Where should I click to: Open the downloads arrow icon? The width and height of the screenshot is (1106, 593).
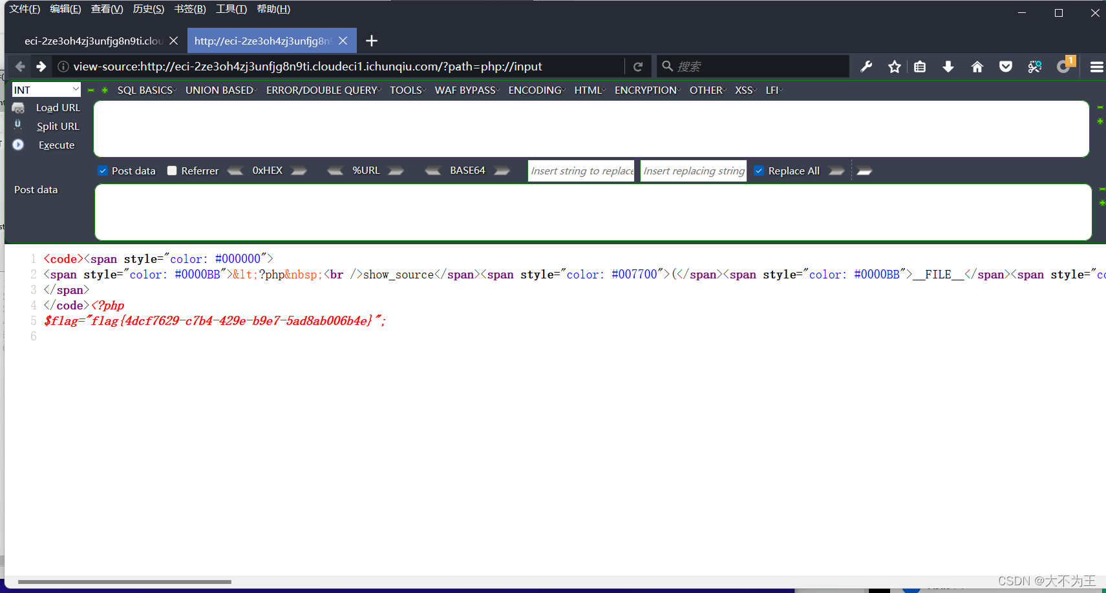coord(948,67)
